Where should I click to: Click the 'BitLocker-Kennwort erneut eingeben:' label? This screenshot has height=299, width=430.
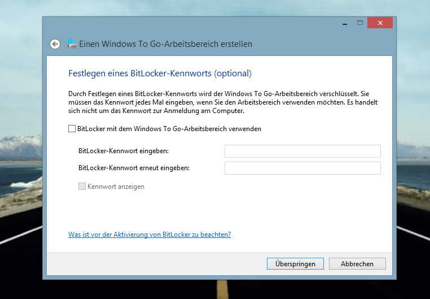pos(134,168)
